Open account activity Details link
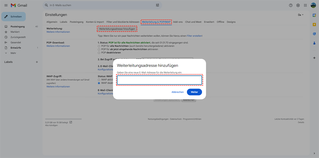The height and width of the screenshot is (158, 319). pos(301,122)
